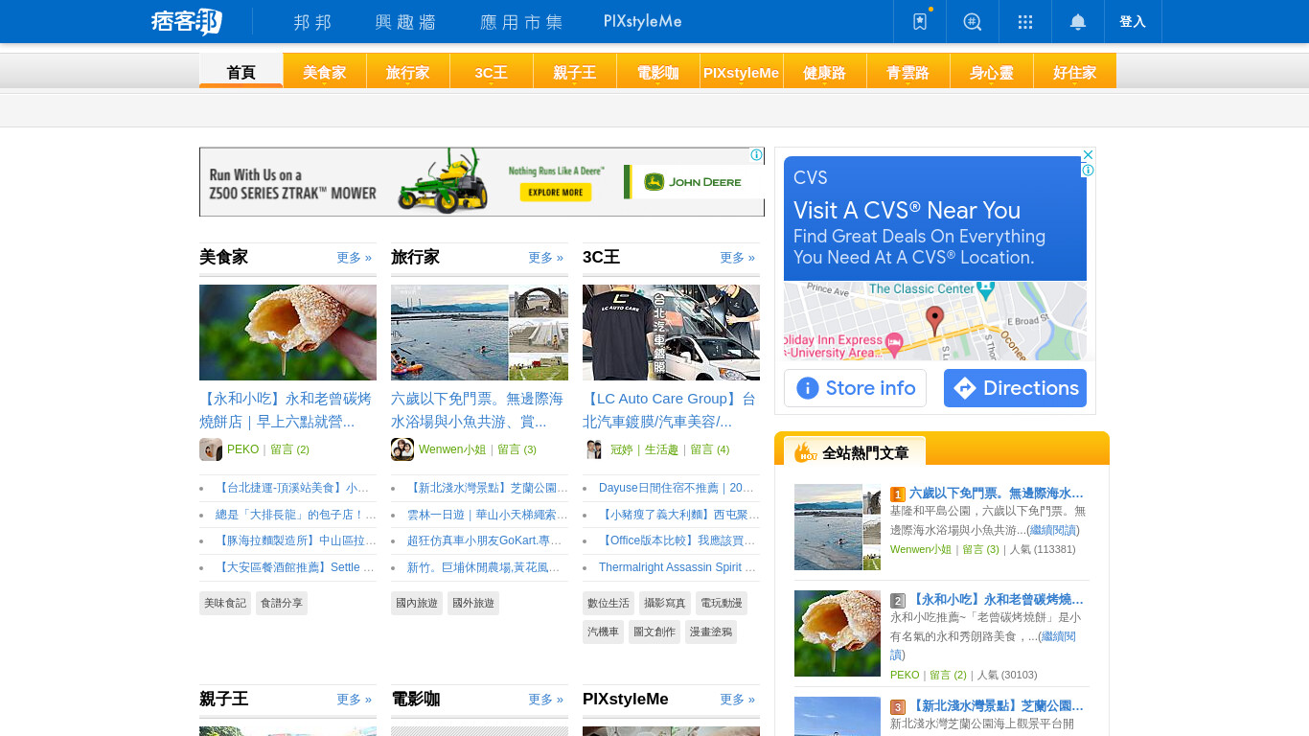Open 【Office版本比較】 list link
The image size is (1309, 736).
(679, 541)
